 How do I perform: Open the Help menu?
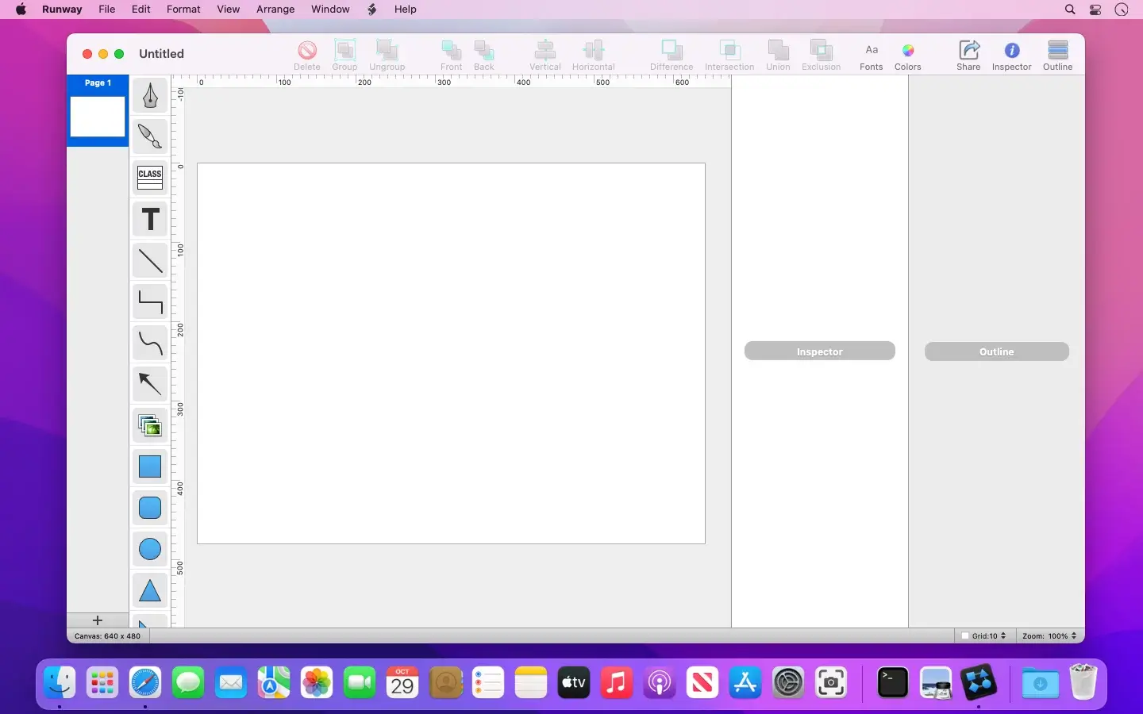click(x=406, y=10)
